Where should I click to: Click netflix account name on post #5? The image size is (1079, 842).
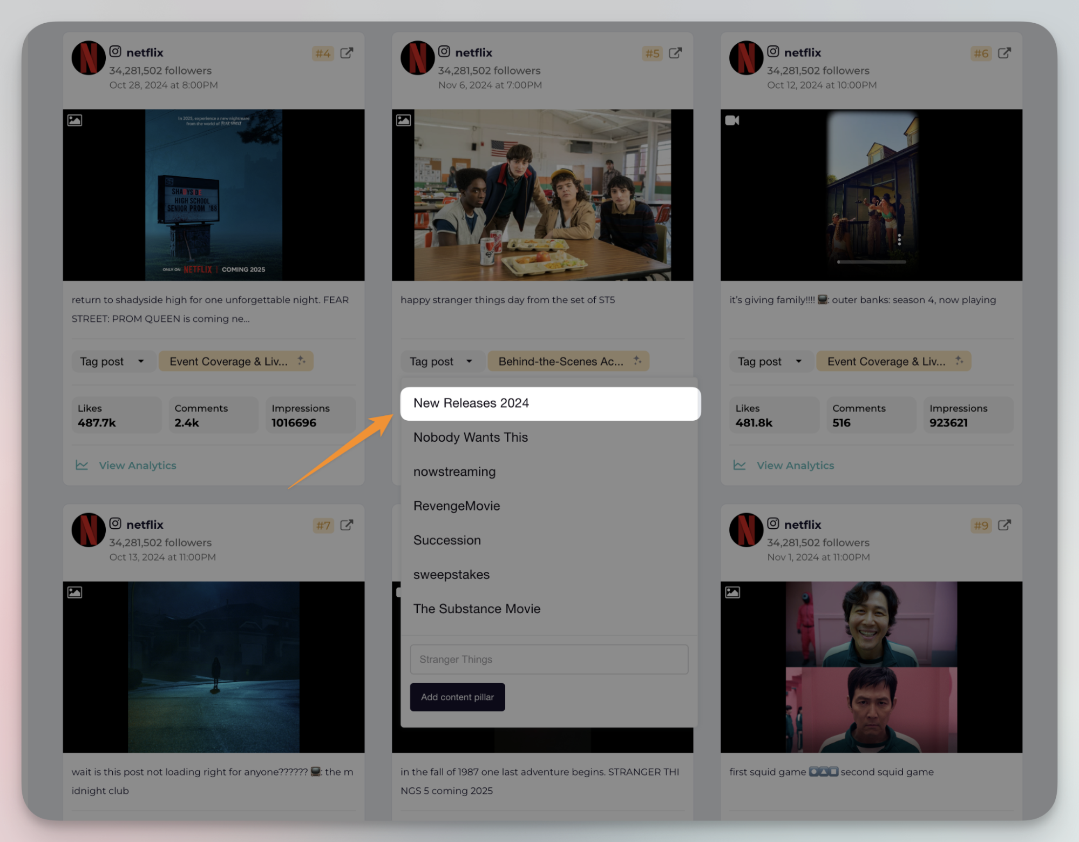(x=473, y=52)
